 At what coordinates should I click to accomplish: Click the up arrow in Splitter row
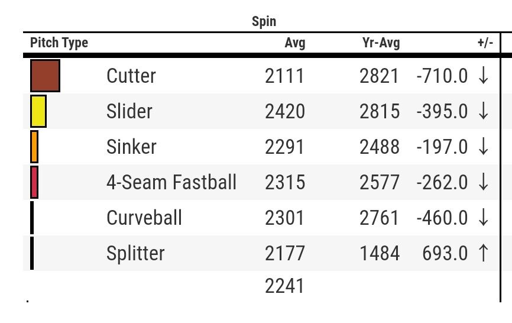click(x=483, y=253)
